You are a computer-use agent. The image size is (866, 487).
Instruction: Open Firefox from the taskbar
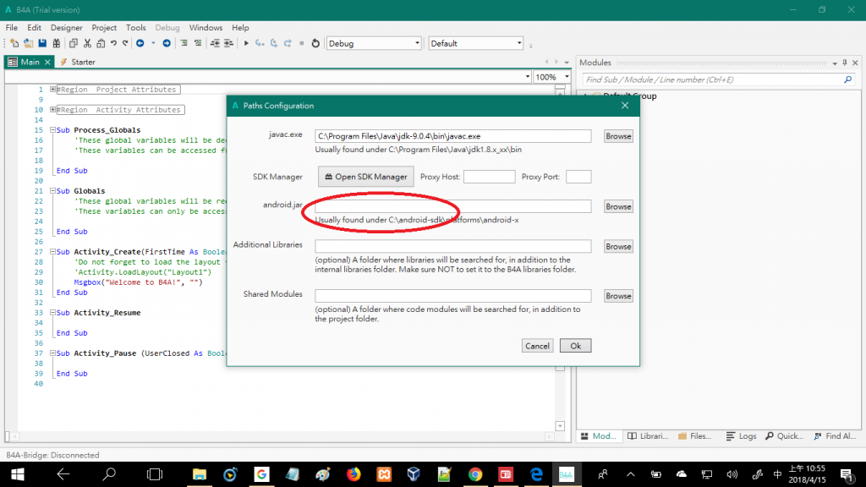pos(354,474)
